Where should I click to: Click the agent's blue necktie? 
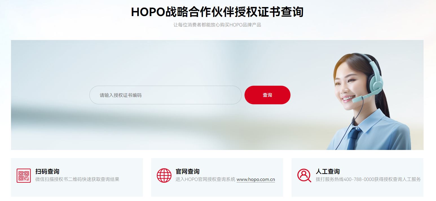point(353,138)
